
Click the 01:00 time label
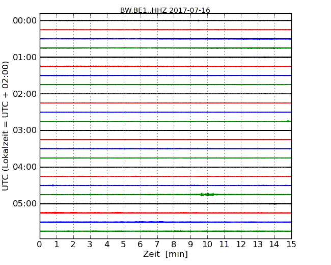pos(25,57)
